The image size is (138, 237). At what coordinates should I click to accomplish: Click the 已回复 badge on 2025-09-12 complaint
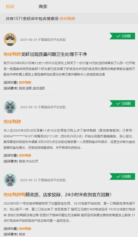pyautogui.click(x=122, y=177)
